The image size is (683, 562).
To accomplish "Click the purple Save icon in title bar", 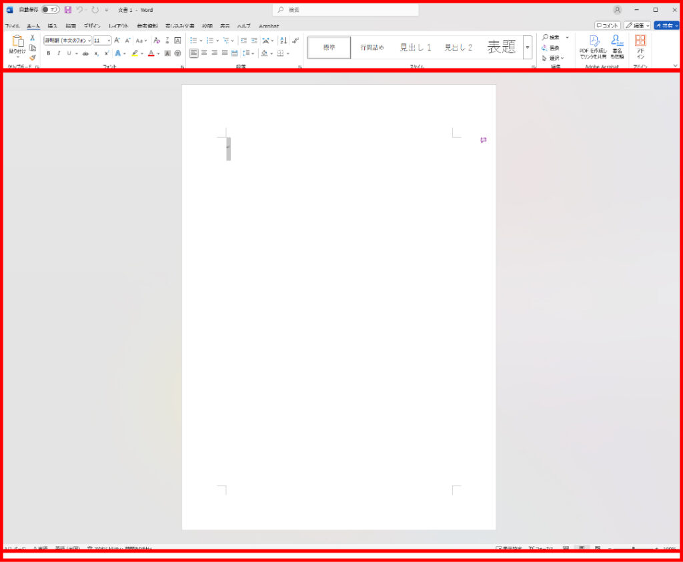I will 68,9.
